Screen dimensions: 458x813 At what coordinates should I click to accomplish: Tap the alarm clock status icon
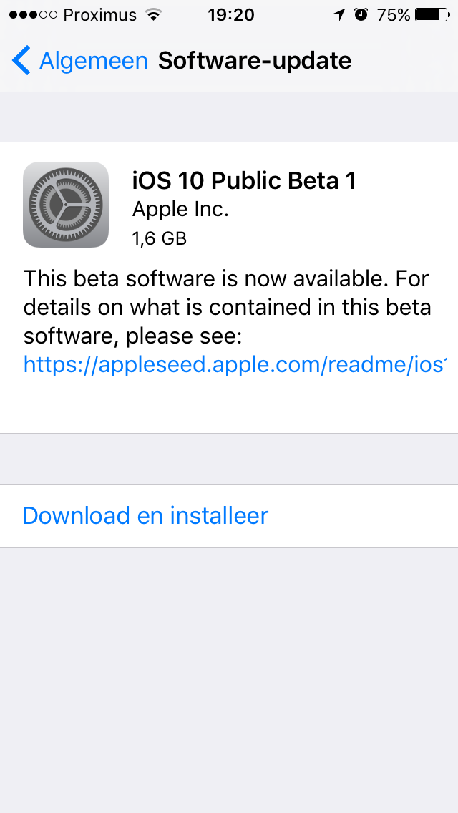pyautogui.click(x=361, y=15)
